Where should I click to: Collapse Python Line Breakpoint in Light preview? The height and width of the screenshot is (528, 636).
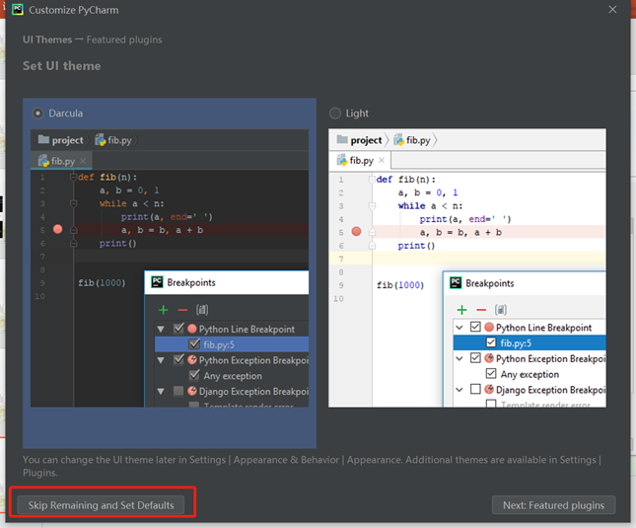click(459, 328)
